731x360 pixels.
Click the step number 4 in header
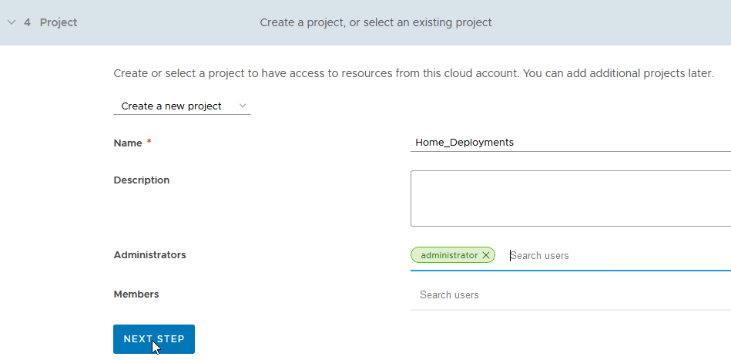[28, 22]
